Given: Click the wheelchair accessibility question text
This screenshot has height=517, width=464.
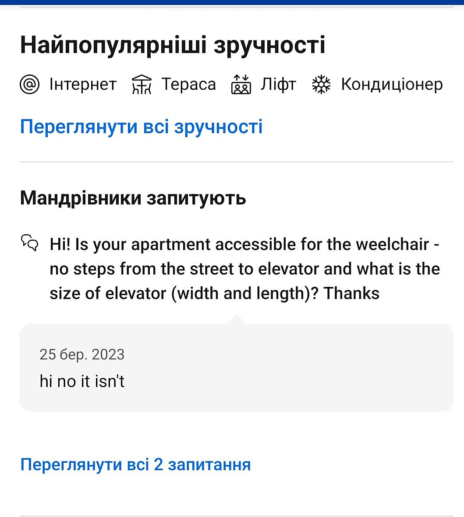Looking at the screenshot, I should pos(244,269).
